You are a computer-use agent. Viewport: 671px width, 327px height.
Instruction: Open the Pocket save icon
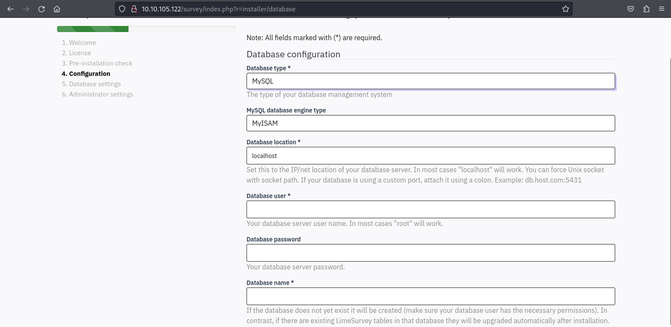630,9
